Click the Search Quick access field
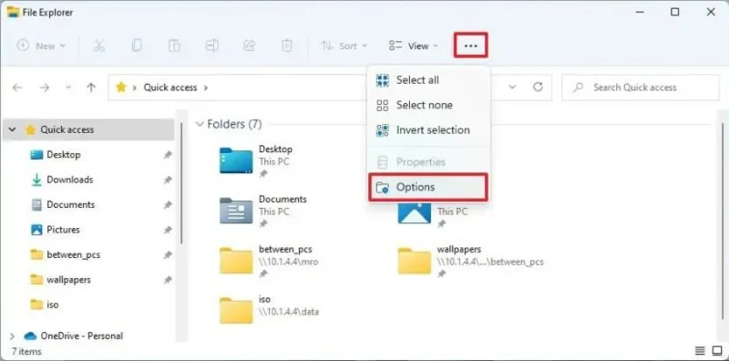Viewport: 729px width, 361px height. click(641, 88)
